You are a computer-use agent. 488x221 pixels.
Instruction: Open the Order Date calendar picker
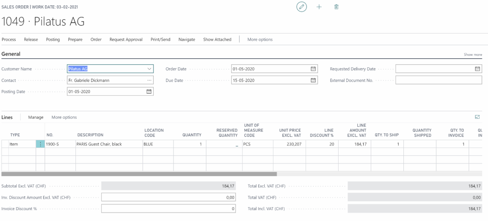click(313, 69)
